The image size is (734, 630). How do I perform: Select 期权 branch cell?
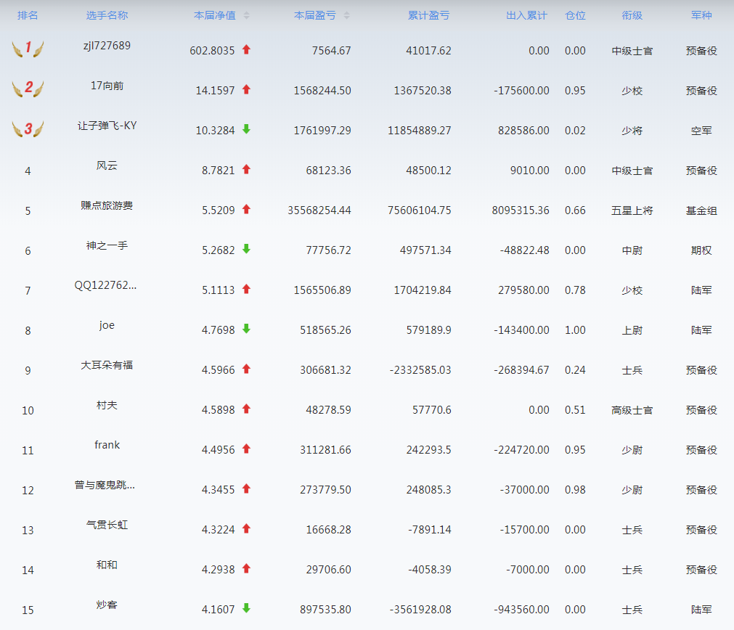pos(701,250)
